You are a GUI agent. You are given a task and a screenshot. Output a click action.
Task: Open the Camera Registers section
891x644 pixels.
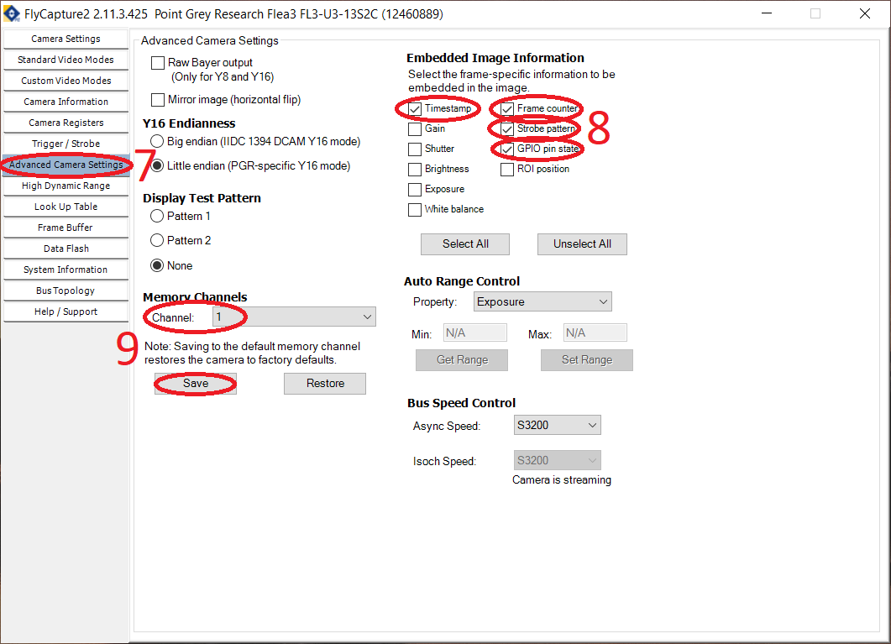(x=66, y=122)
